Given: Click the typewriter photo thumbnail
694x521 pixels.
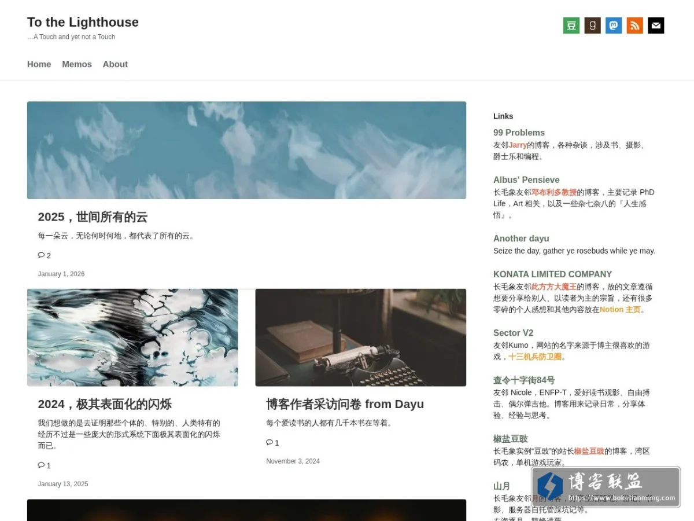Looking at the screenshot, I should (360, 337).
